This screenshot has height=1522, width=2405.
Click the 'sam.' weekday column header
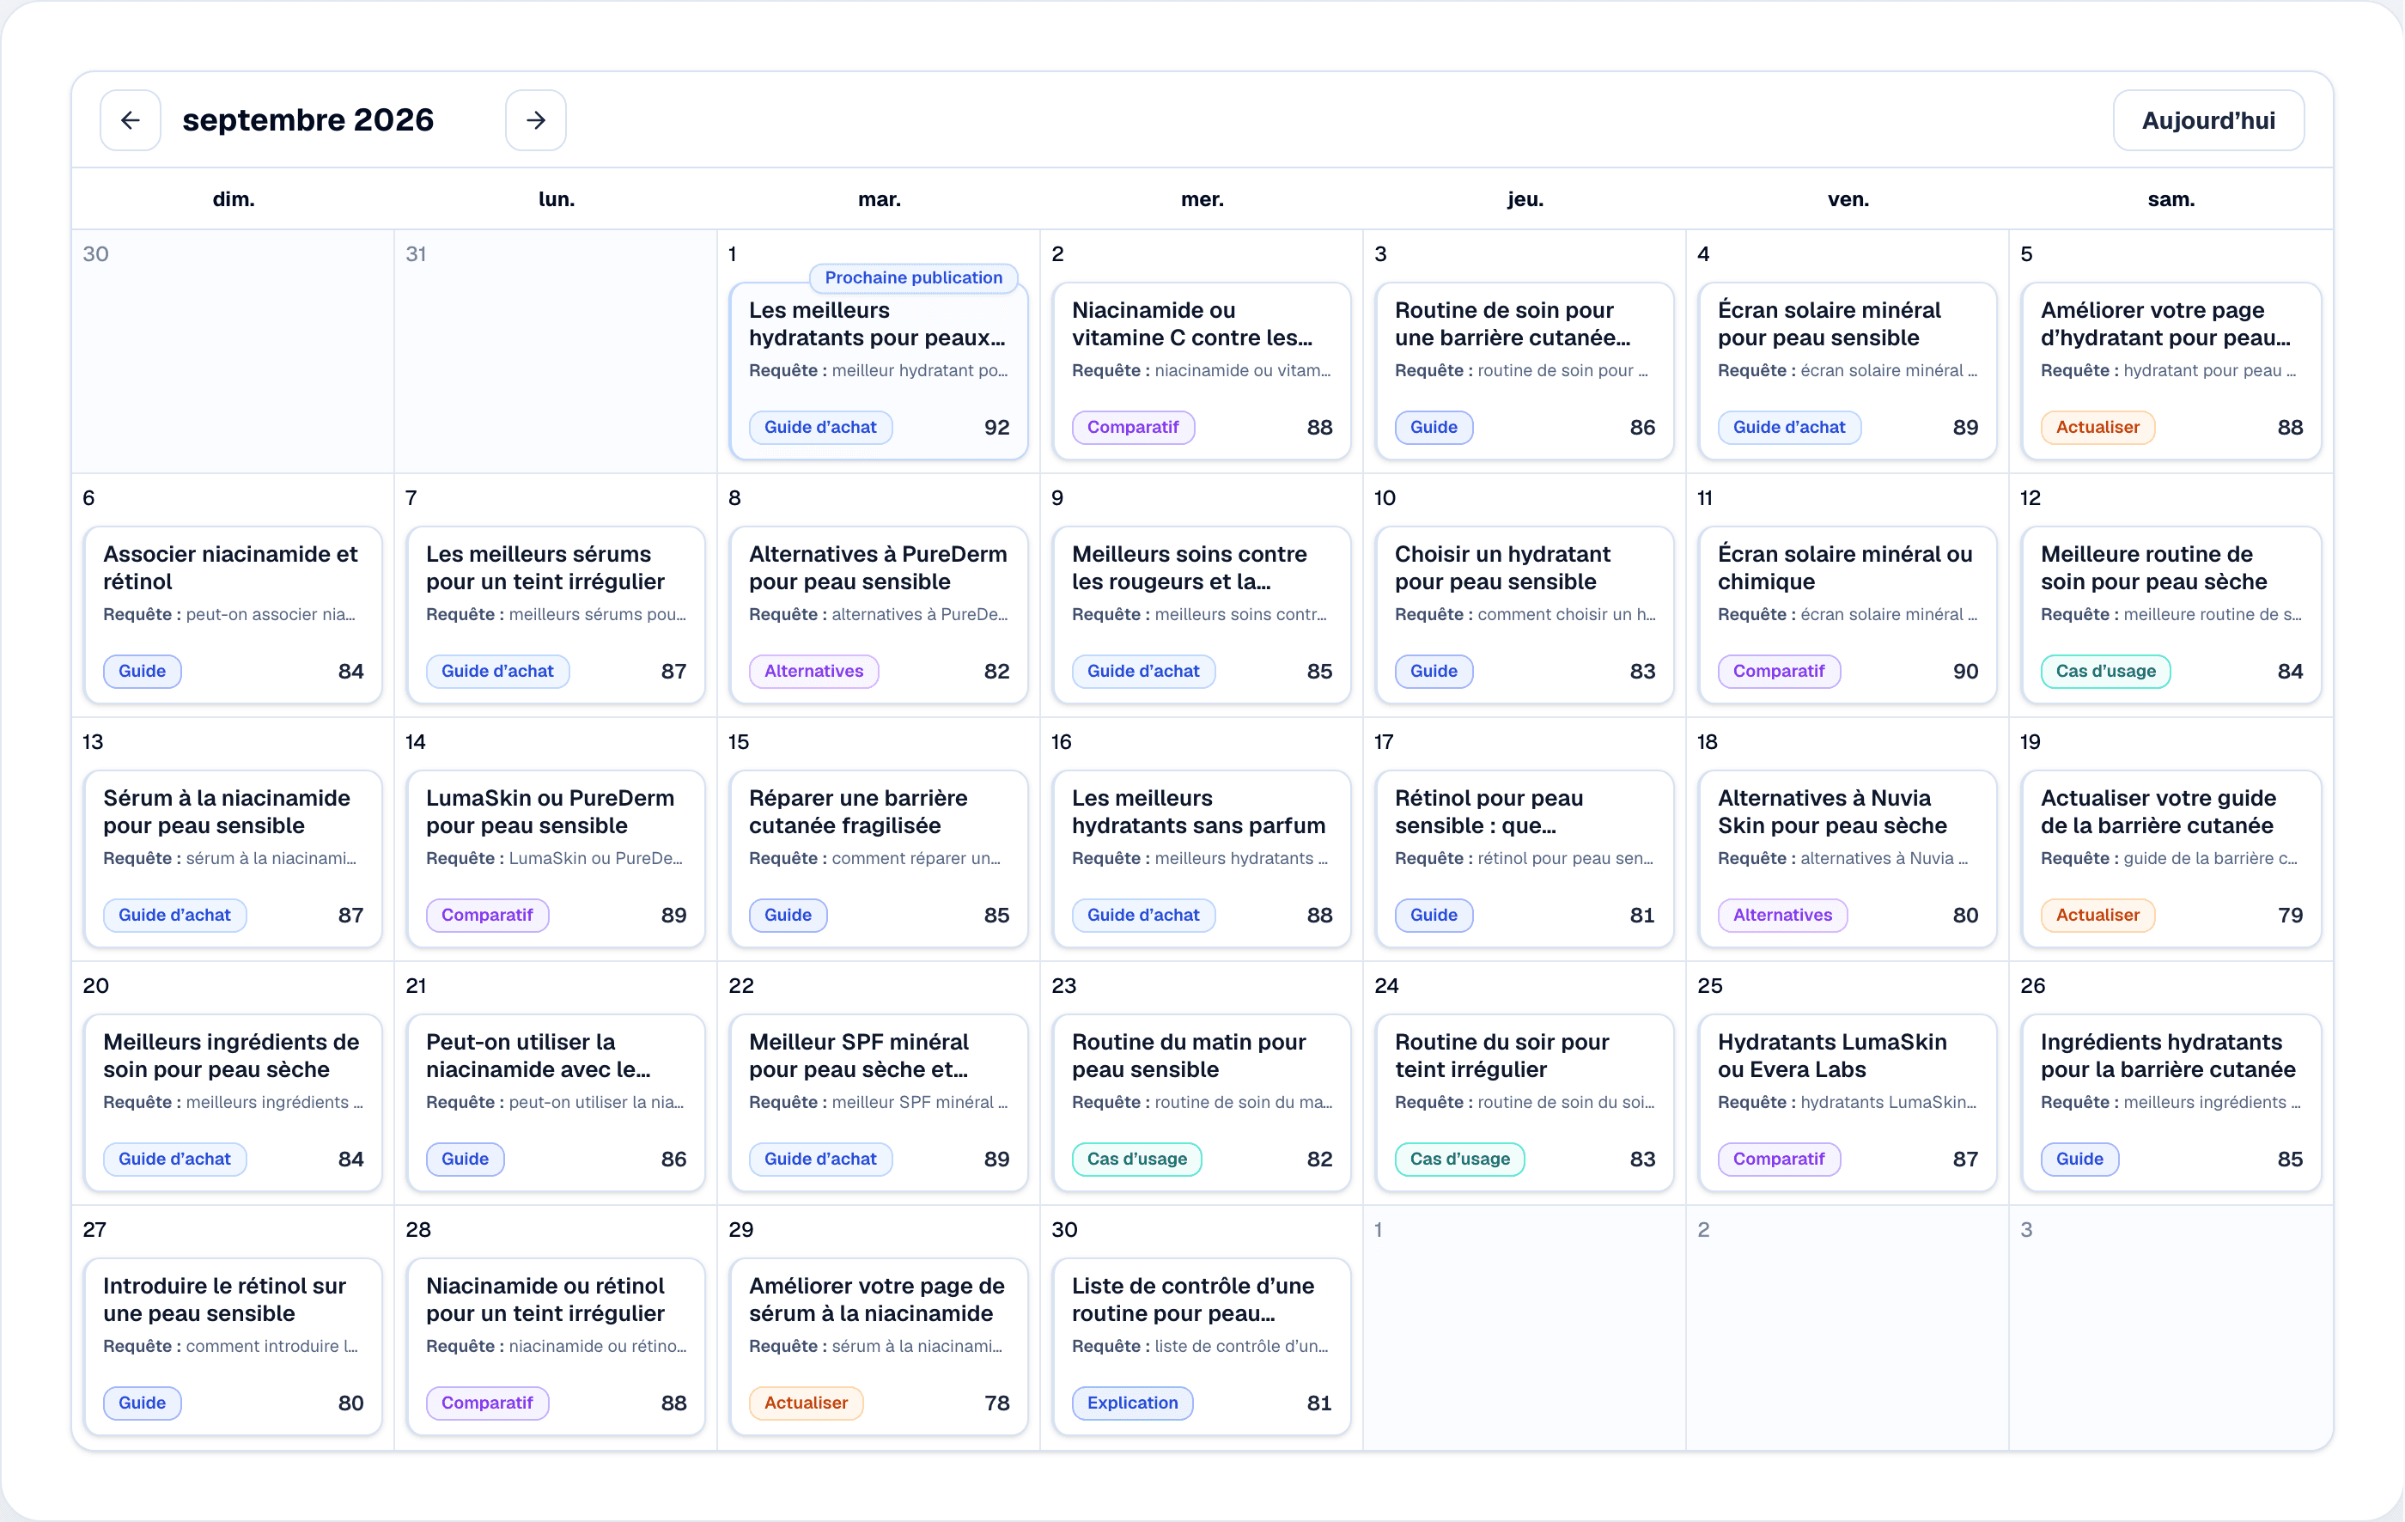tap(2171, 198)
